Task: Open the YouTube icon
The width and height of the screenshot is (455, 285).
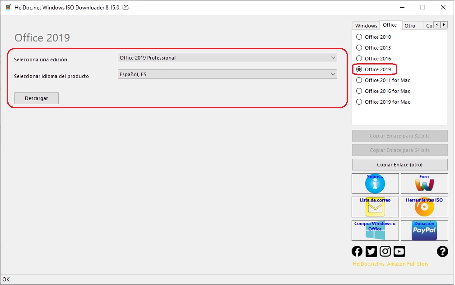Action: point(399,252)
